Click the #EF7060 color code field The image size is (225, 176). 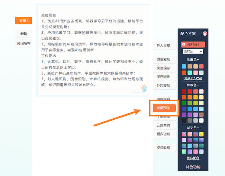[x=195, y=44]
